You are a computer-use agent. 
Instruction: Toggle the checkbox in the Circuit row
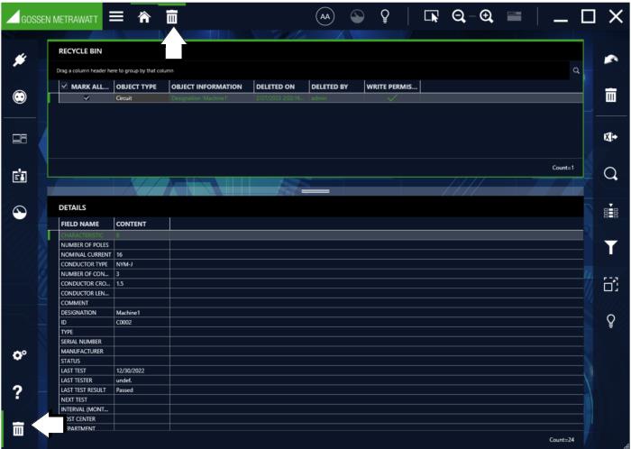click(87, 98)
